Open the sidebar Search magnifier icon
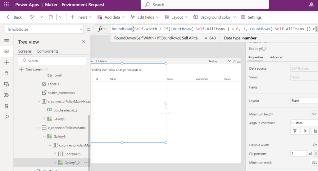The width and height of the screenshot is (318, 171). 7,117
